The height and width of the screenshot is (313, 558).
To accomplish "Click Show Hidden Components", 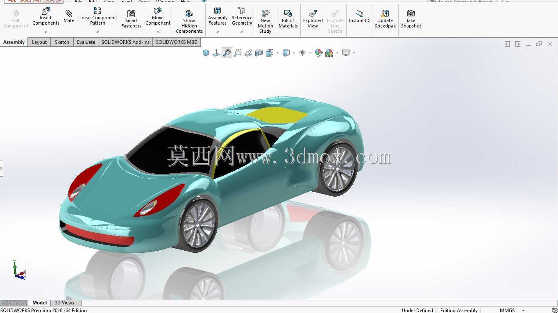I will 189,22.
